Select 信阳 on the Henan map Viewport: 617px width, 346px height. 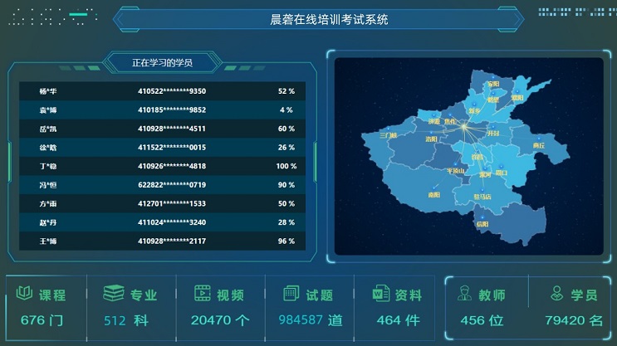[482, 224]
